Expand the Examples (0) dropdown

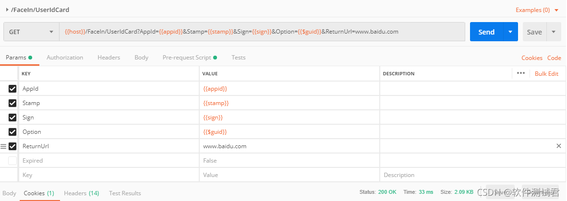point(537,10)
